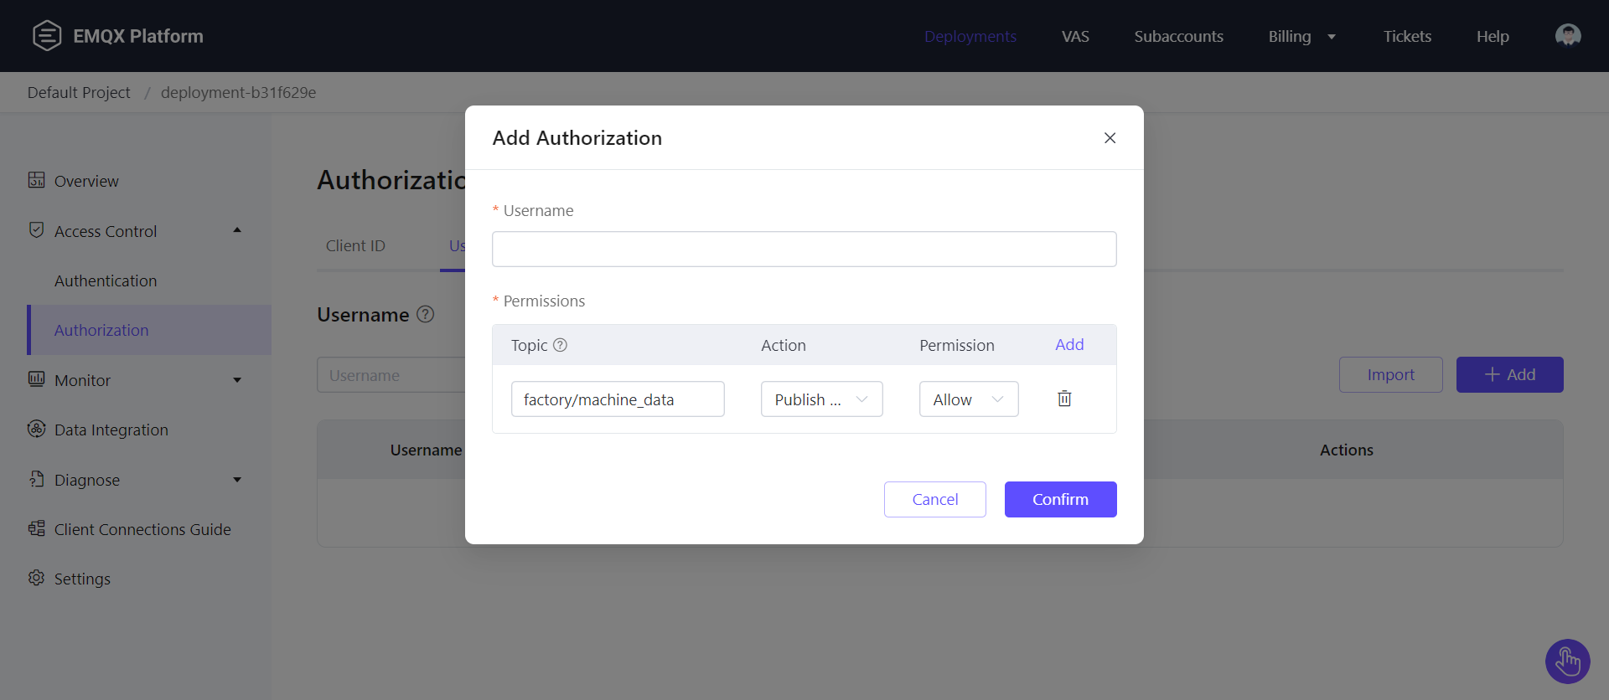Click the Username column header in table
This screenshot has height=700, width=1609.
click(x=426, y=450)
